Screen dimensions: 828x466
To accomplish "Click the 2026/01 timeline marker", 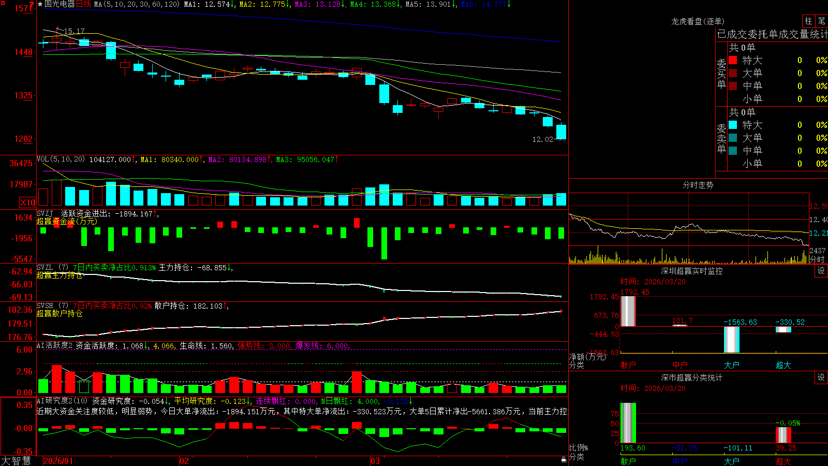I will click(58, 461).
